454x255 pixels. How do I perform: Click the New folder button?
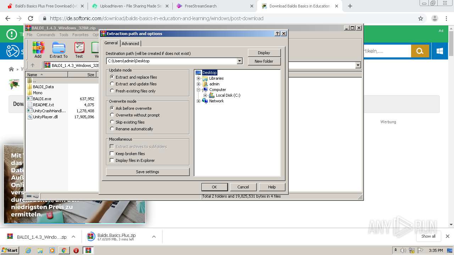[x=264, y=61]
